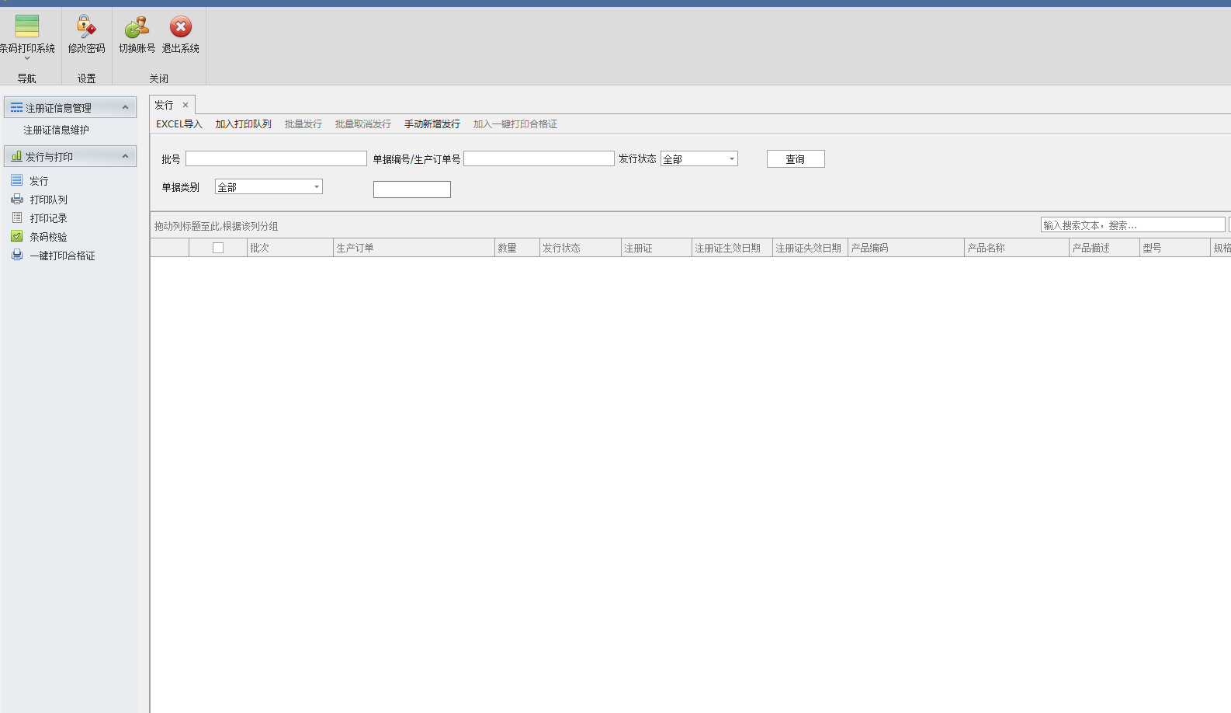Sort by 注册证生效日期 column header
Viewport: 1231px width, 713px height.
tap(733, 248)
